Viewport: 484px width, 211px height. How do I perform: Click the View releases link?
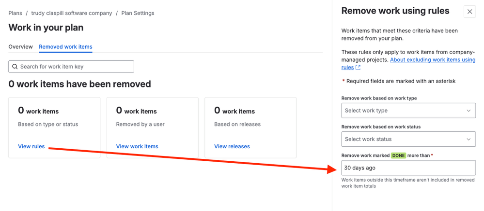[x=232, y=146]
